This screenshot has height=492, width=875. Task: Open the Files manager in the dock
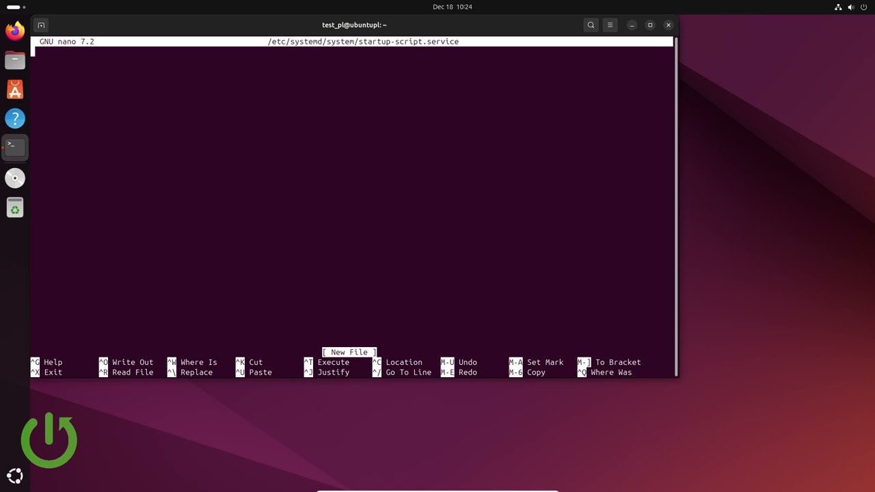[15, 60]
